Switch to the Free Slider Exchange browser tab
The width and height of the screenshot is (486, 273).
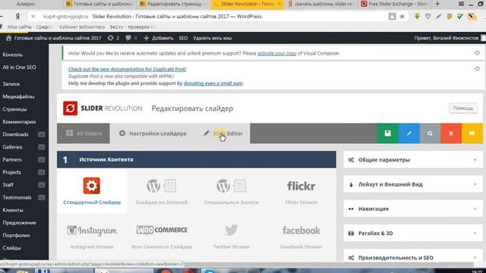pyautogui.click(x=395, y=4)
